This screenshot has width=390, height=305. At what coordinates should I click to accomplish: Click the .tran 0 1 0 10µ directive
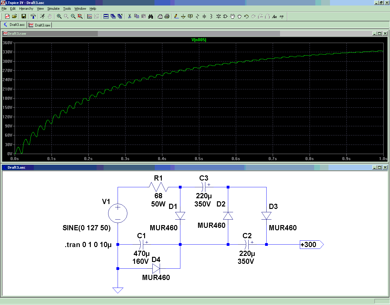[x=88, y=245]
